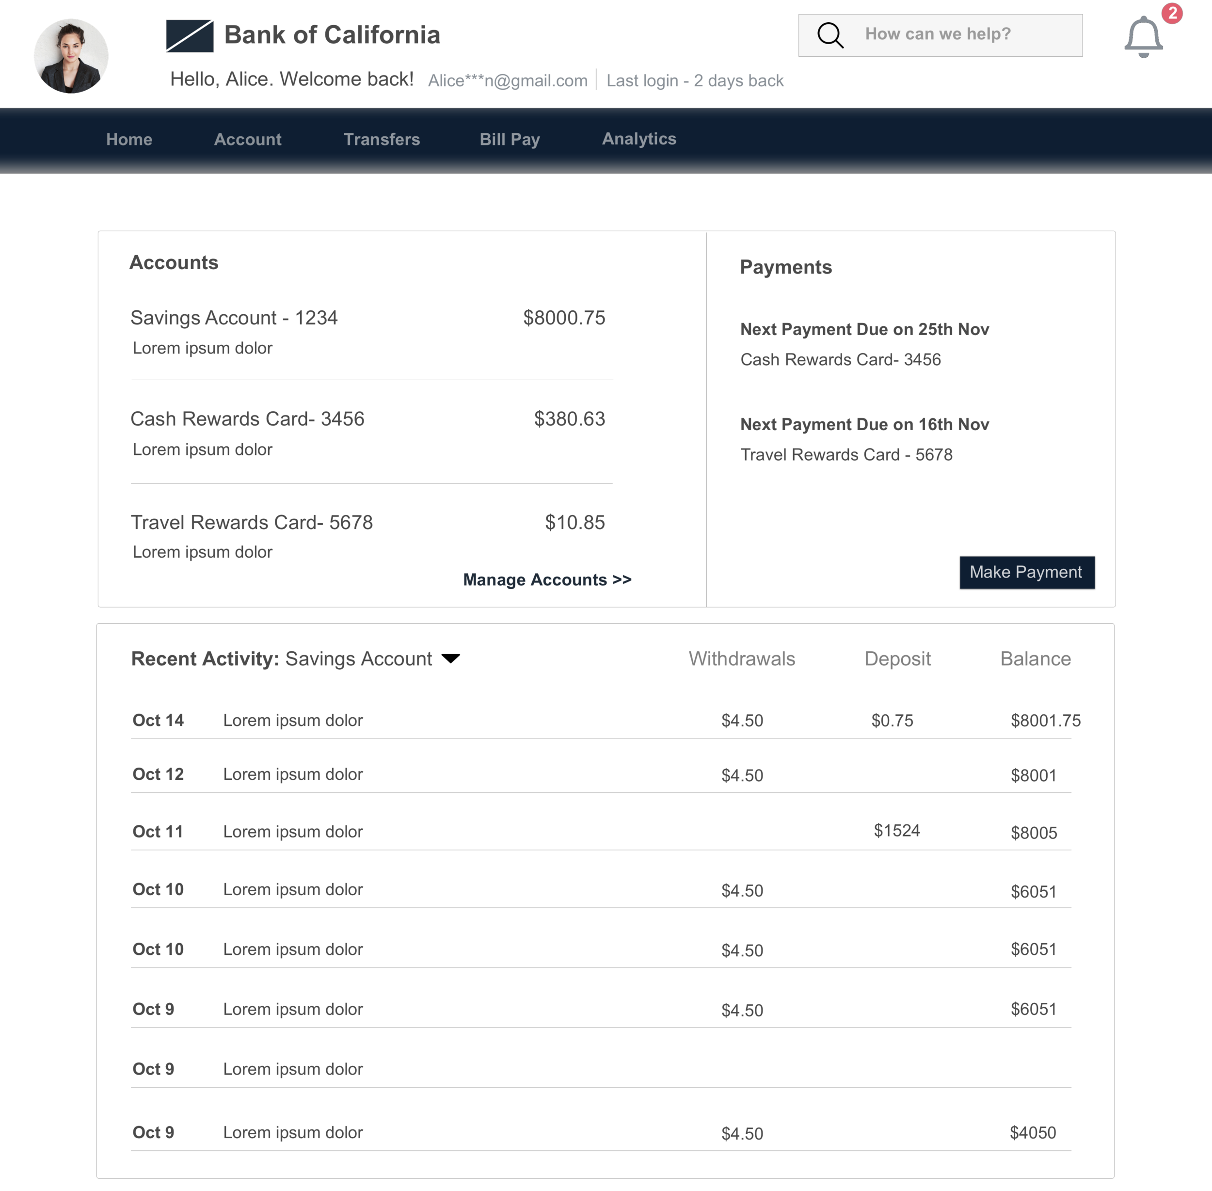
Task: Expand the Recent Activity account dropdown
Action: click(x=450, y=658)
